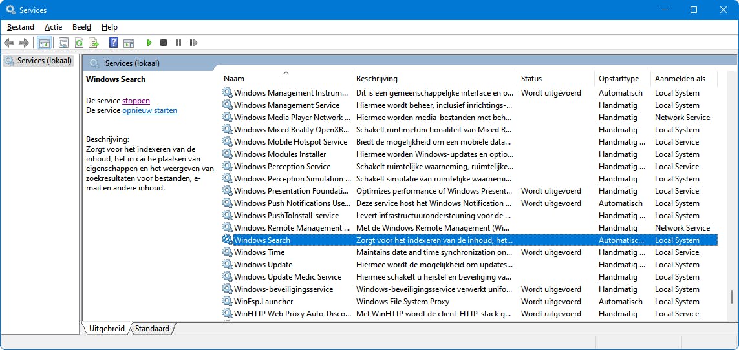This screenshot has width=739, height=350.
Task: Open the Actie menu
Action: point(53,27)
